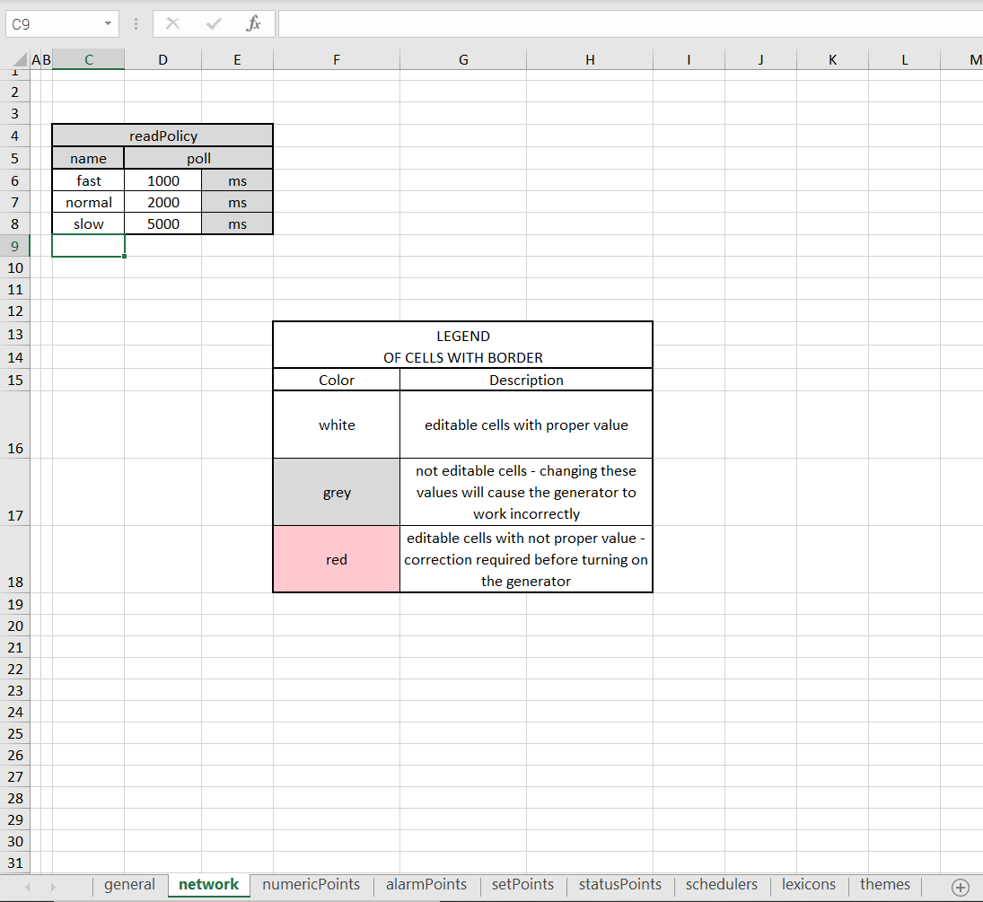
Task: Go to the schedulers sheet tab
Action: click(x=721, y=885)
